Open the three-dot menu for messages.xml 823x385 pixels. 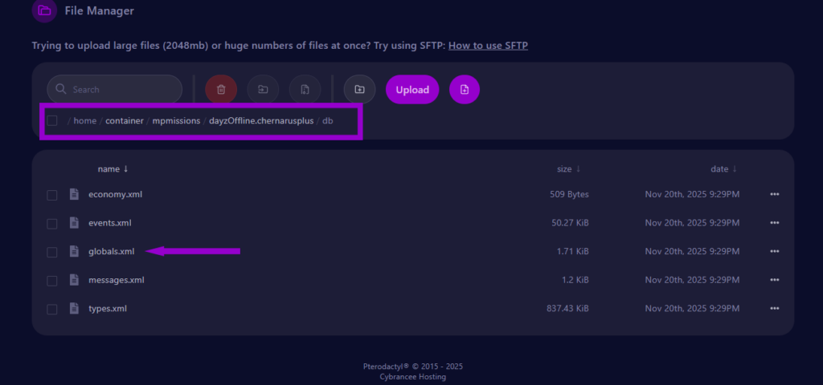point(774,280)
